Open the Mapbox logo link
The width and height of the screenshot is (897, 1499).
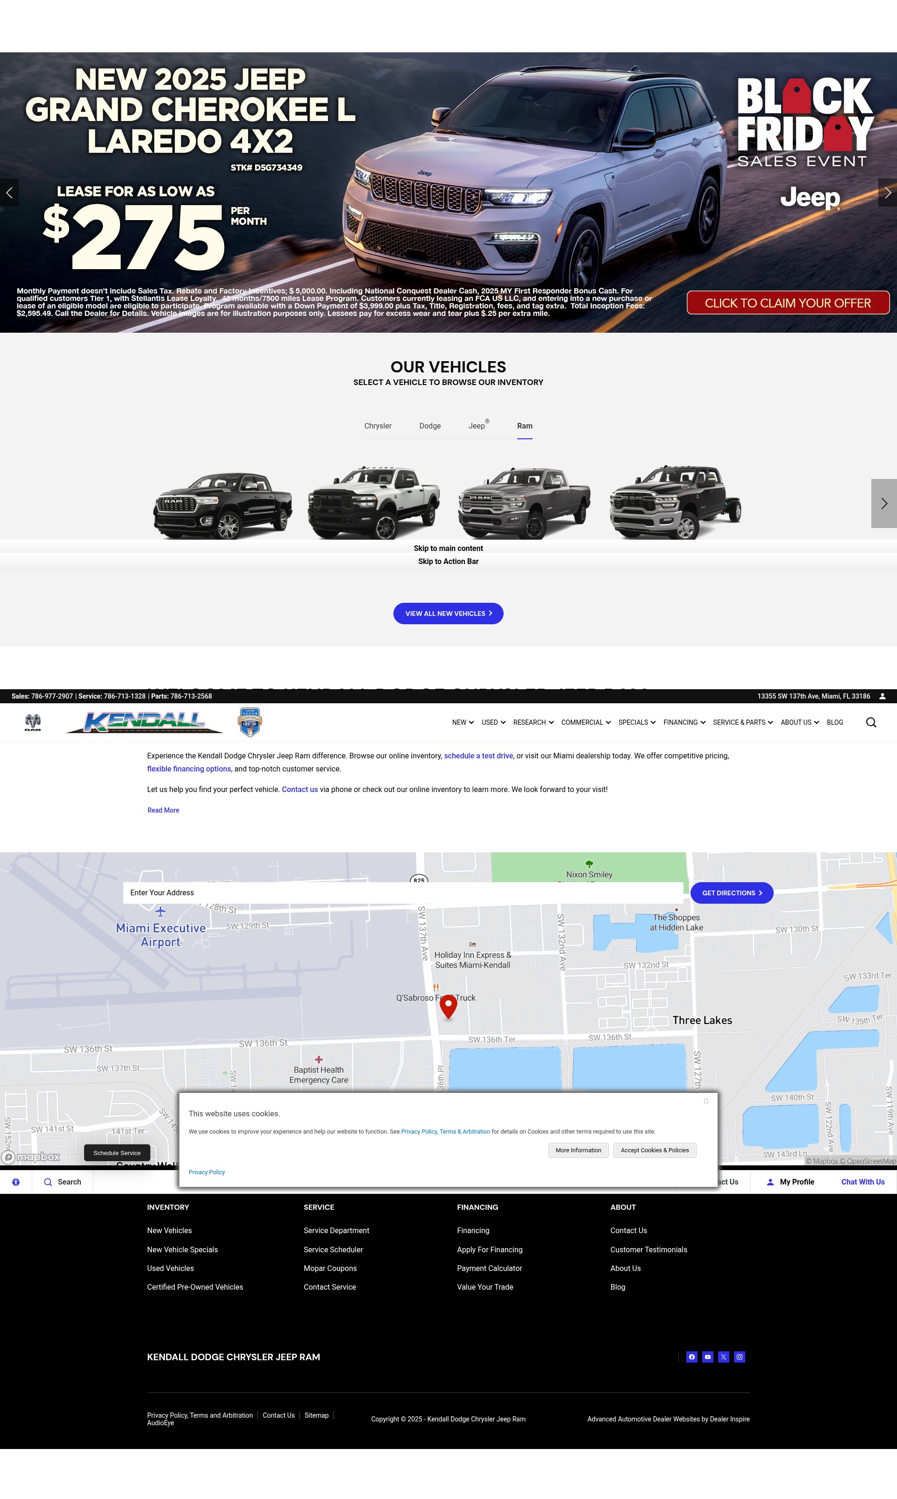(x=31, y=1157)
